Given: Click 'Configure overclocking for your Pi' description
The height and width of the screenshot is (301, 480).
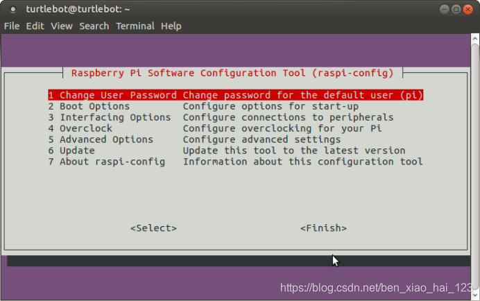Looking at the screenshot, I should (282, 128).
